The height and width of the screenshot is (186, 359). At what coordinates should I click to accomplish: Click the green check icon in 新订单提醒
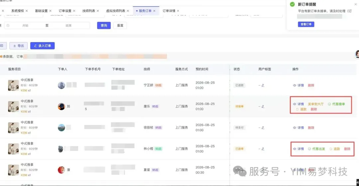click(x=293, y=4)
